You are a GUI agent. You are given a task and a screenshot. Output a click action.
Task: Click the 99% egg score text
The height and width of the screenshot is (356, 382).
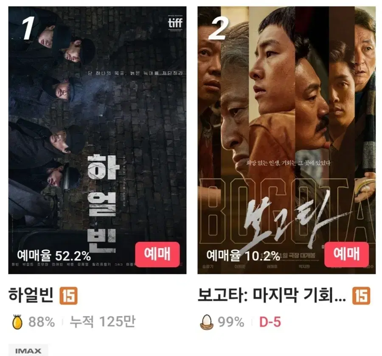click(231, 322)
